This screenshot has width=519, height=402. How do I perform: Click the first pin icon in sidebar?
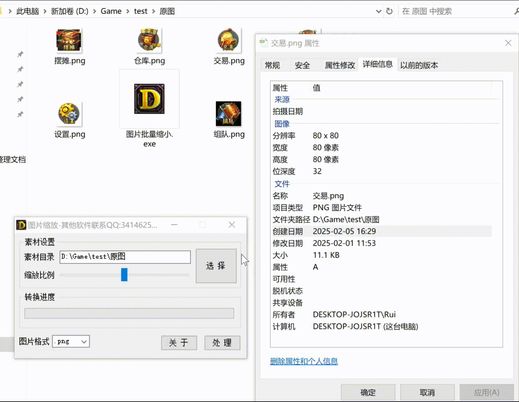[x=20, y=54]
